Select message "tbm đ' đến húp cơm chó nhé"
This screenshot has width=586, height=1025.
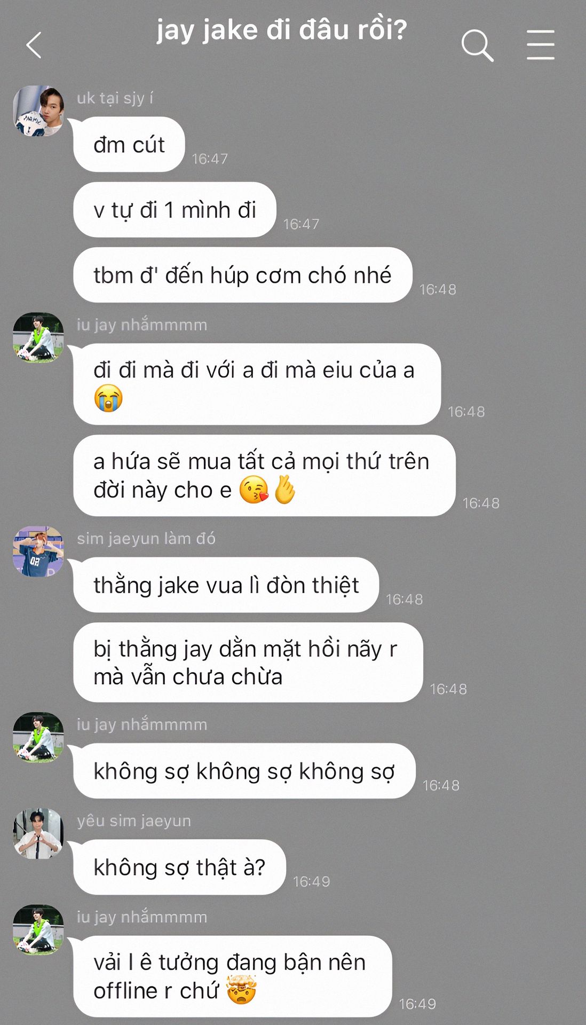[243, 275]
